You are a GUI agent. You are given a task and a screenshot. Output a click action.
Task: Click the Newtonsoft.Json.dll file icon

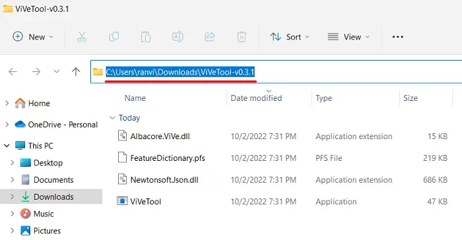(122, 179)
